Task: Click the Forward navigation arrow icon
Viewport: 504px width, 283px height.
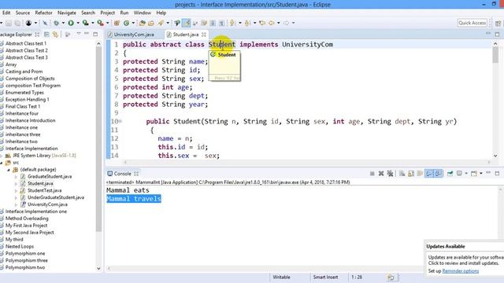Action: (x=286, y=23)
